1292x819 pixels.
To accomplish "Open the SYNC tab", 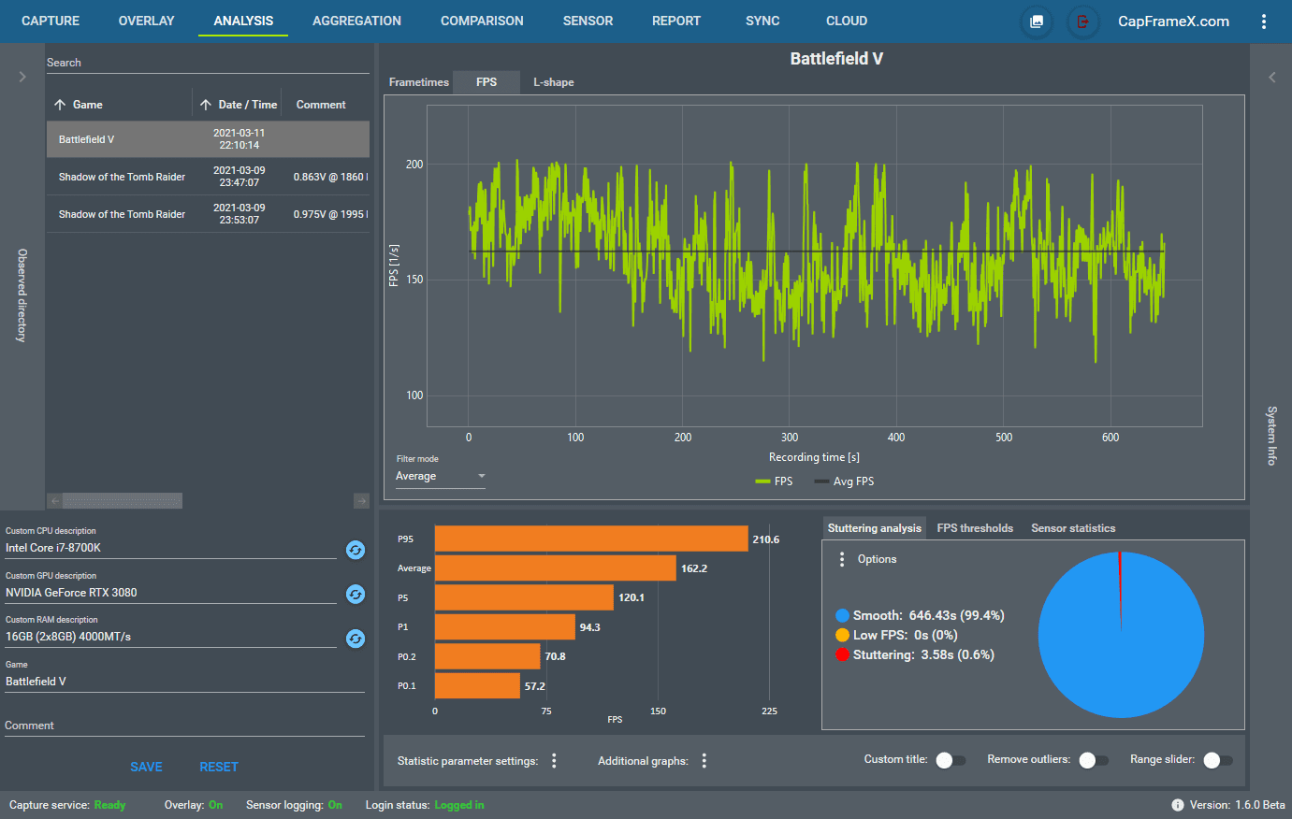I will coord(762,21).
